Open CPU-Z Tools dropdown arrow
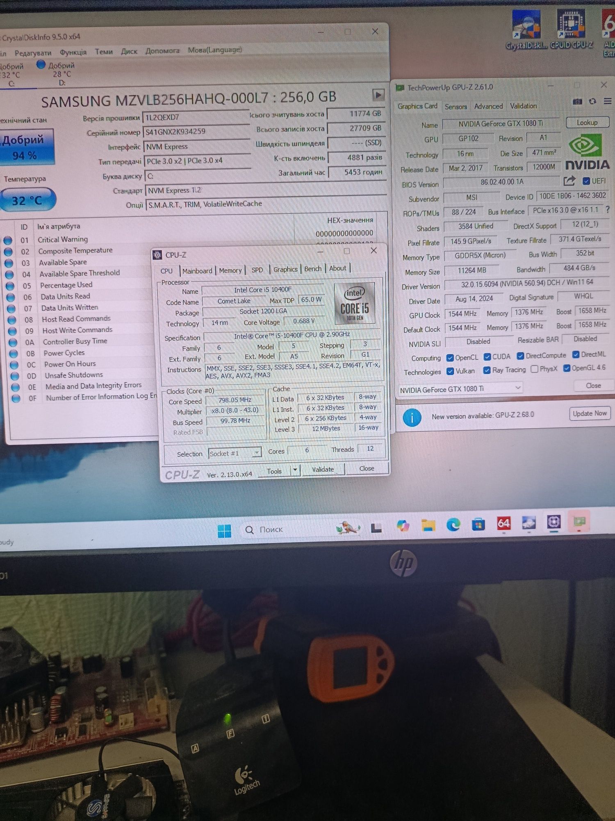 click(295, 470)
